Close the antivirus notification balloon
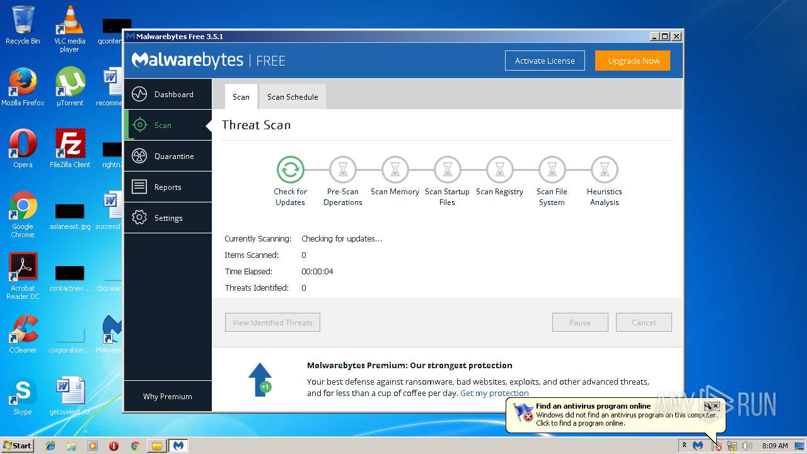The width and height of the screenshot is (807, 454). coord(716,406)
